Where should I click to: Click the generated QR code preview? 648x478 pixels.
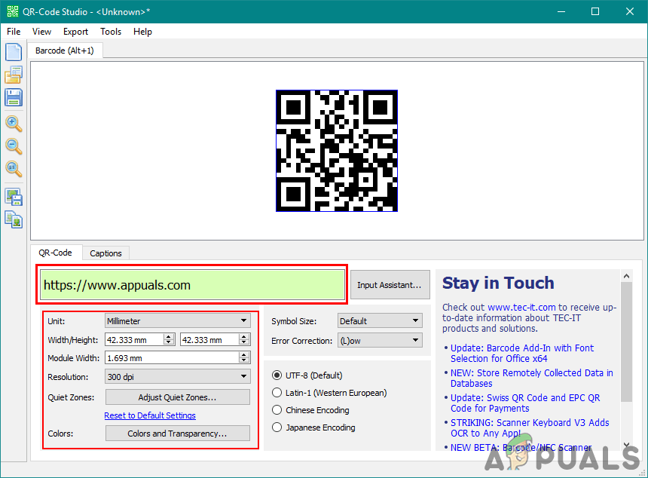pos(337,151)
